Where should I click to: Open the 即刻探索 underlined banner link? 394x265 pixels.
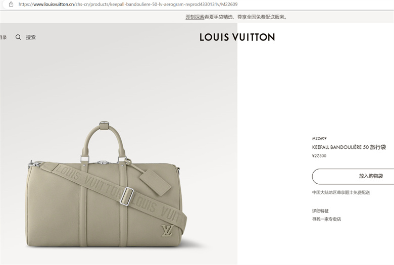pyautogui.click(x=195, y=17)
